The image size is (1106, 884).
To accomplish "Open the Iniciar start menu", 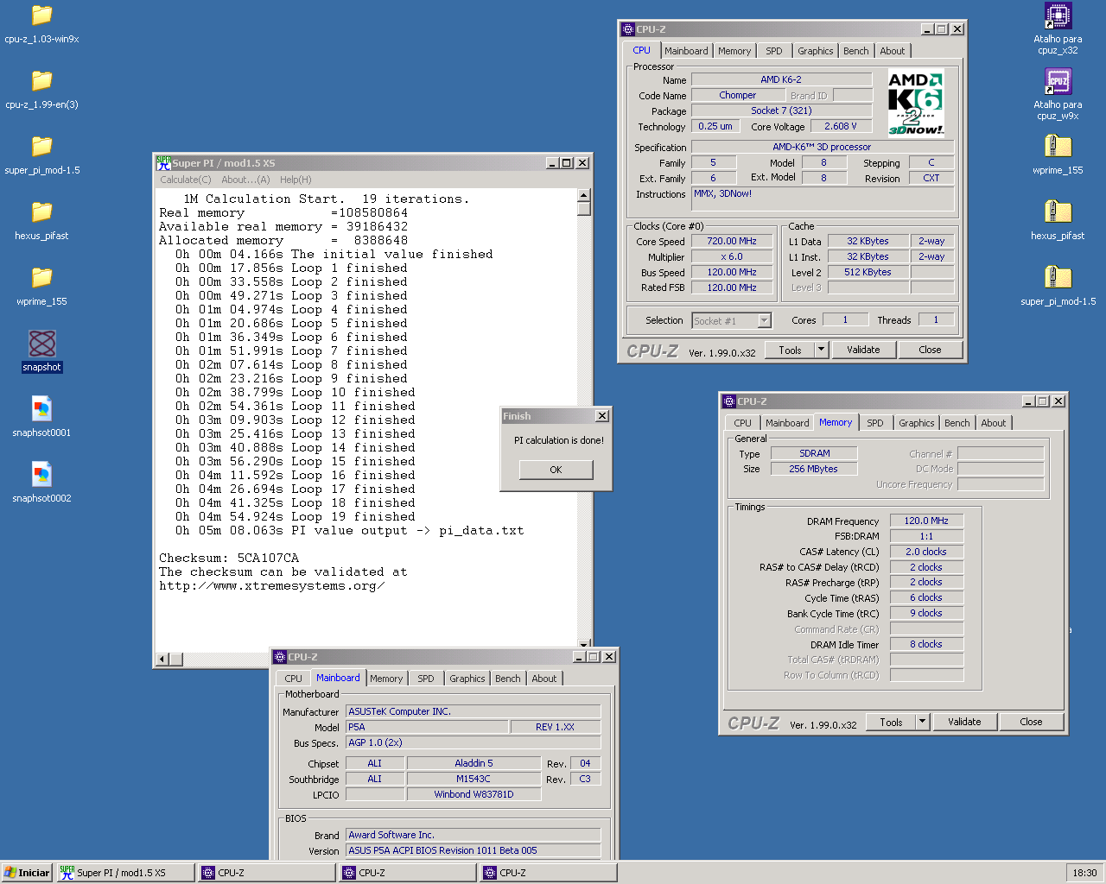I will (x=26, y=873).
